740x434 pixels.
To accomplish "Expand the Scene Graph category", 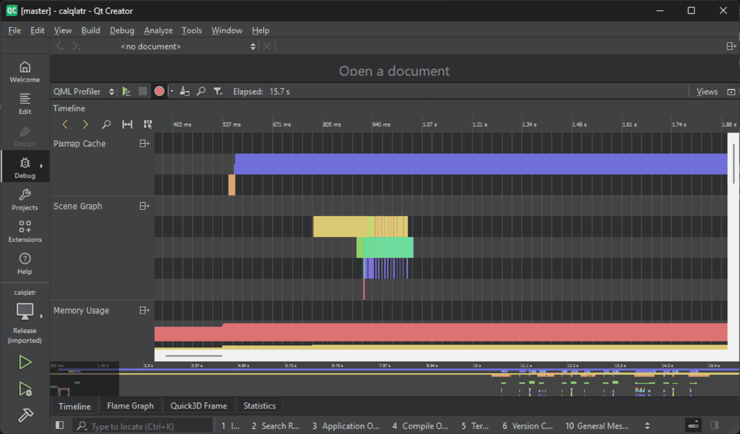I will [x=144, y=206].
